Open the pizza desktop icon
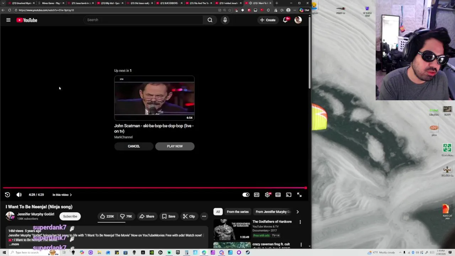Image resolution: width=455 pixels, height=256 pixels. (x=434, y=130)
